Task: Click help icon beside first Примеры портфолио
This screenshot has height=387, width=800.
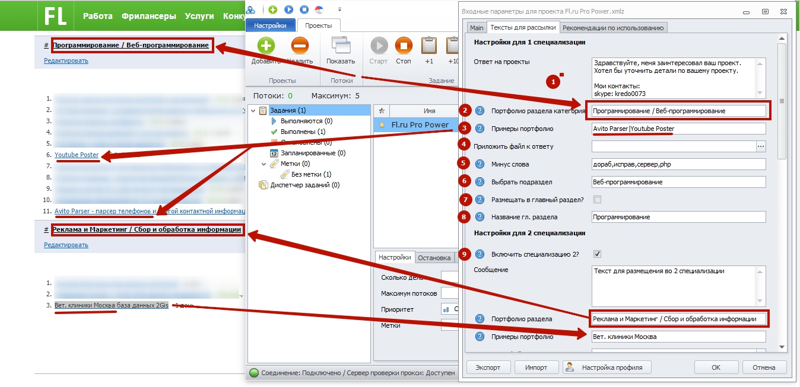Action: point(480,129)
